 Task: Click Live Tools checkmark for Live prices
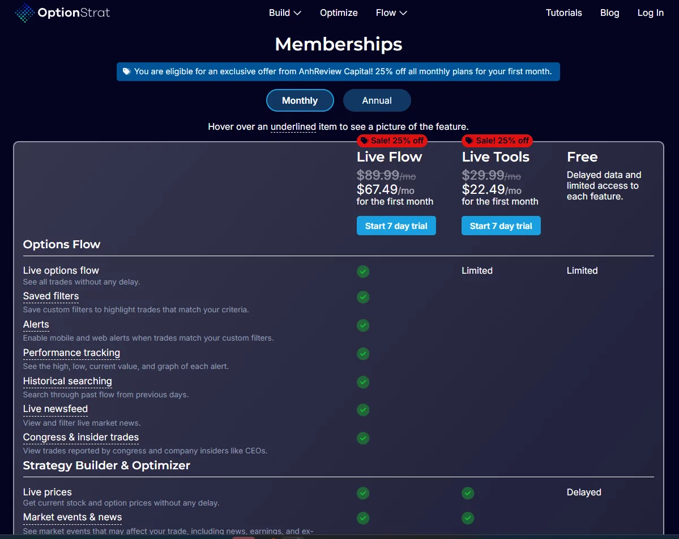[x=468, y=493]
